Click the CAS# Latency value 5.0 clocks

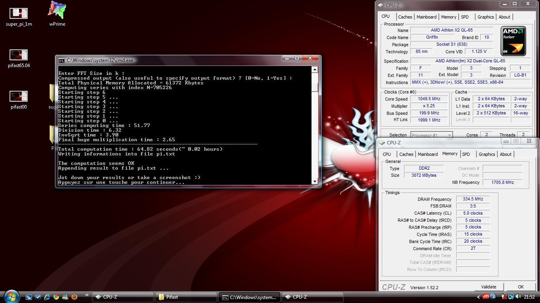coord(473,213)
